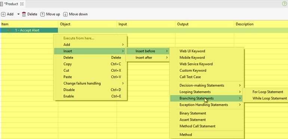This screenshot has height=139, width=288.
Task: Click the Item column header
Action: point(29,24)
